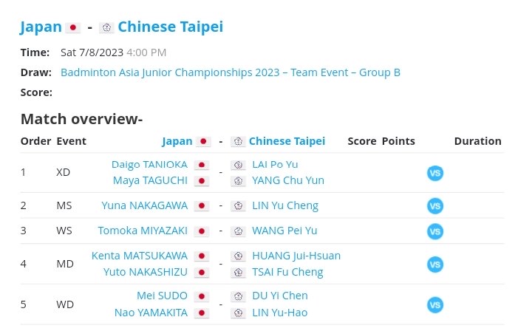Image resolution: width=532 pixels, height=334 pixels.
Task: Click the VS icon for the MD match
Action: coord(435,265)
